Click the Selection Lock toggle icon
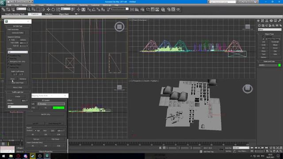Image resolution: width=283 pixels, height=159 pixels. (160, 148)
